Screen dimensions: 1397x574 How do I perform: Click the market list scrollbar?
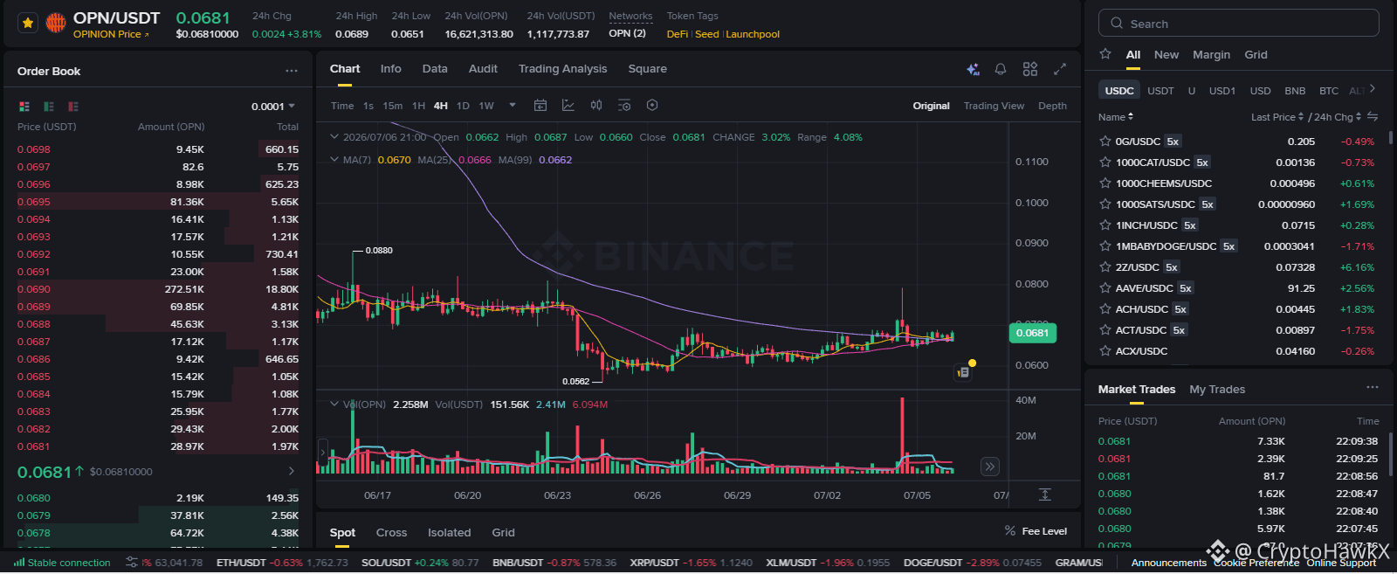(x=1390, y=137)
